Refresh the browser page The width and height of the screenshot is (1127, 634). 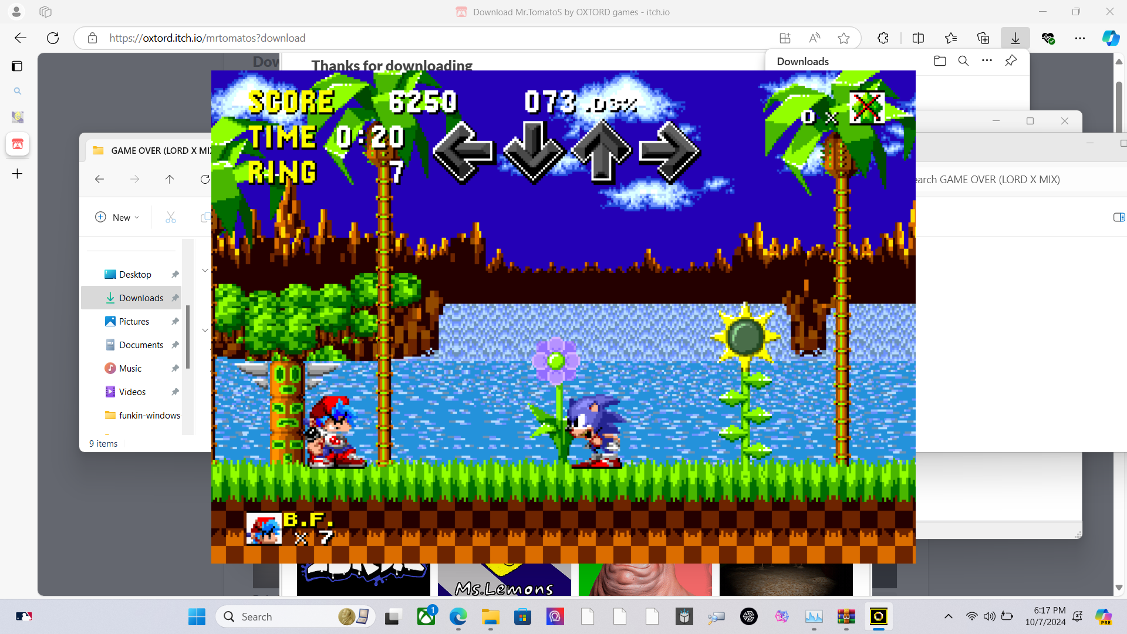tap(53, 38)
